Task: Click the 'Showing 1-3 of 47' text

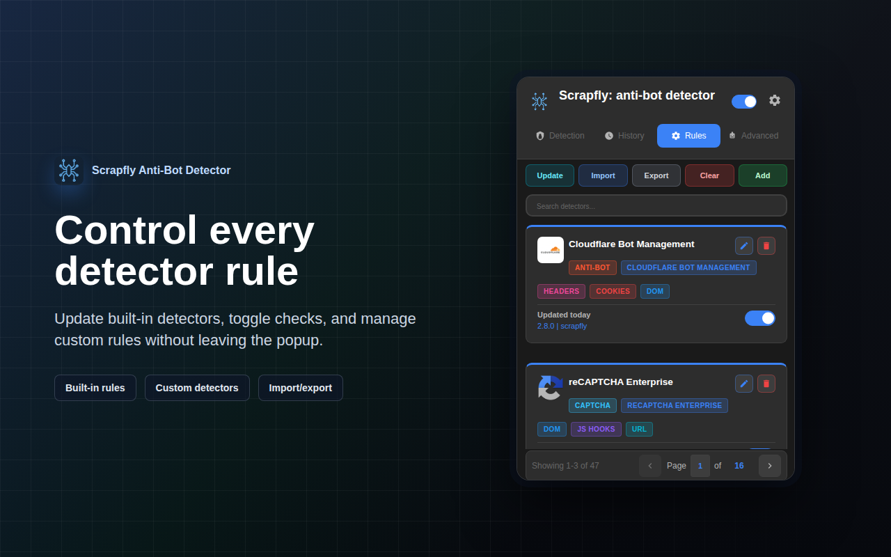Action: click(x=565, y=466)
